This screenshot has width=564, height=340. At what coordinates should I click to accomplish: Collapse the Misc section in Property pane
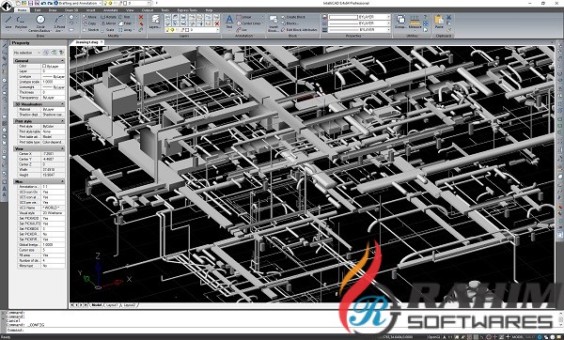63,181
